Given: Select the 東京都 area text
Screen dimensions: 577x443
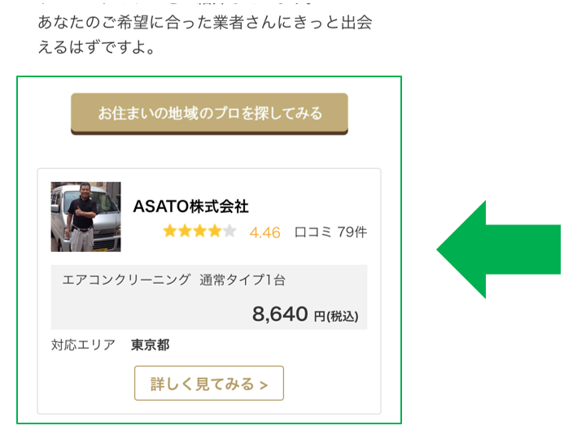Looking at the screenshot, I should coord(150,345).
